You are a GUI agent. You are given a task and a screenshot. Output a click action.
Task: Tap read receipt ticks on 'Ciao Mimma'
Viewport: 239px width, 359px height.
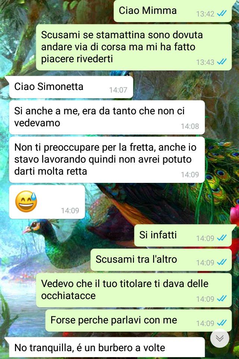coord(222,14)
